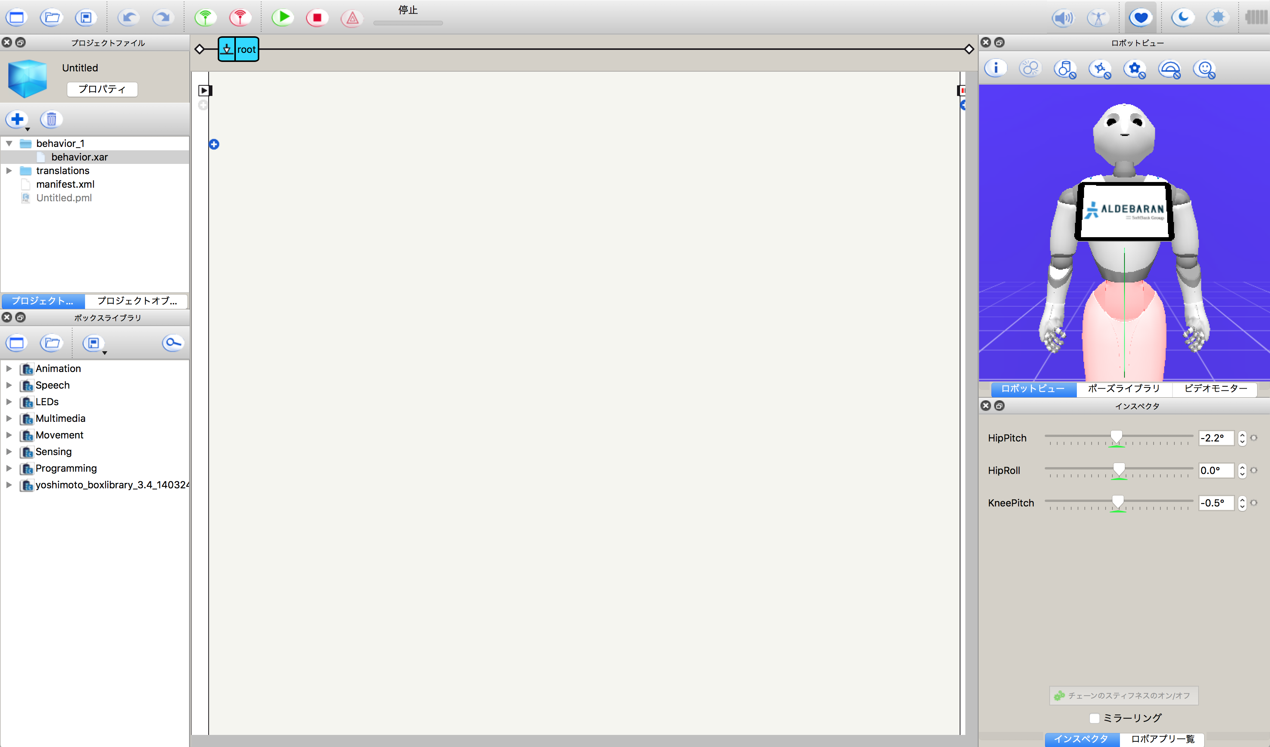This screenshot has height=747, width=1270.
Task: Select manifest.xml file
Action: coord(65,184)
